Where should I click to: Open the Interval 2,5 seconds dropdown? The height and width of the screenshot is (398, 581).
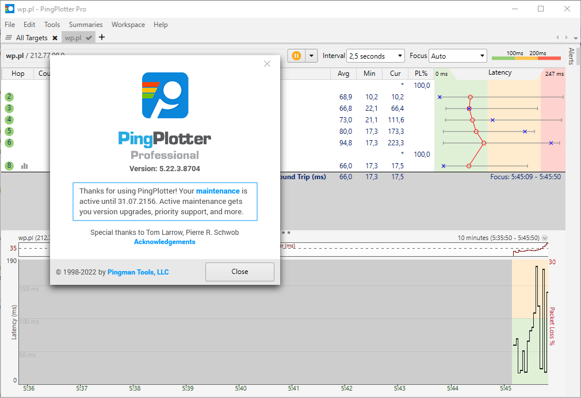(x=376, y=56)
